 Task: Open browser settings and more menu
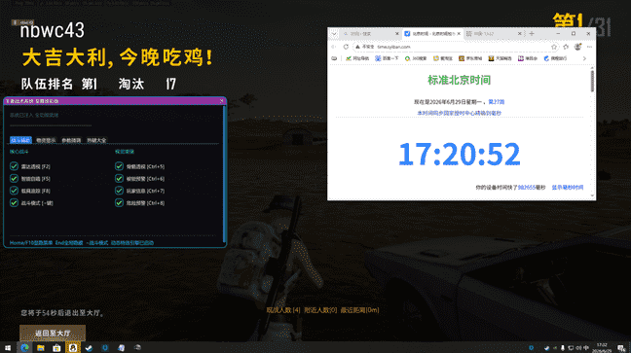pyautogui.click(x=589, y=47)
